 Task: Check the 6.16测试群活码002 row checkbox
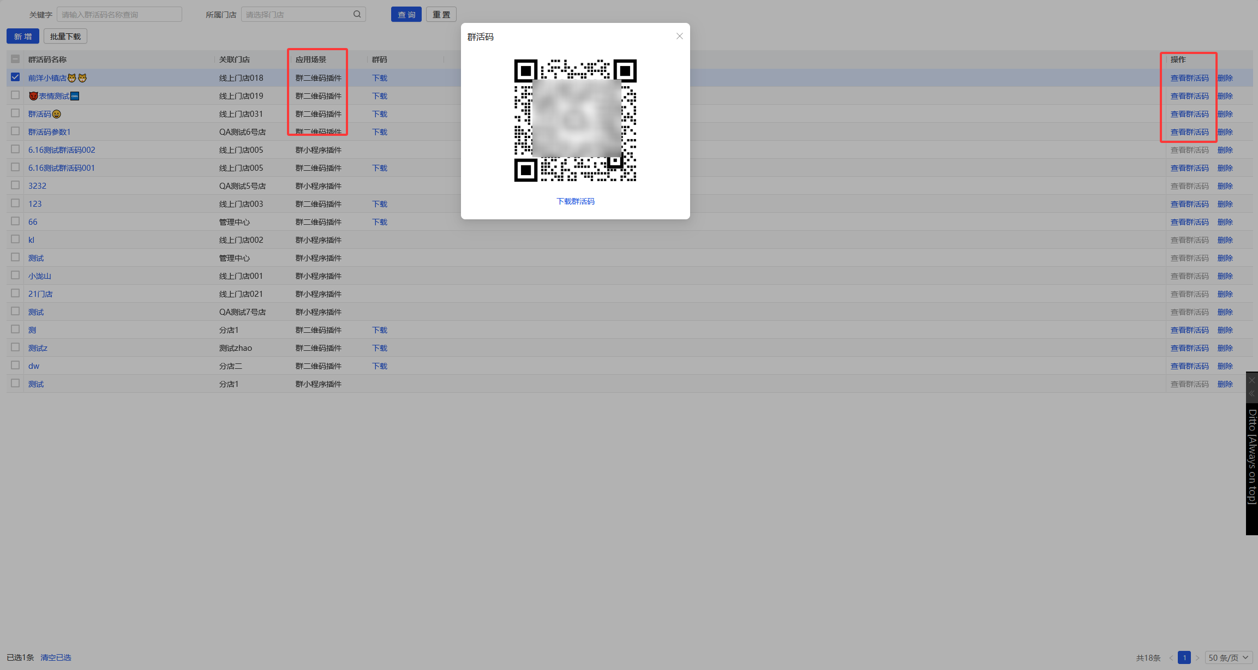coord(15,149)
